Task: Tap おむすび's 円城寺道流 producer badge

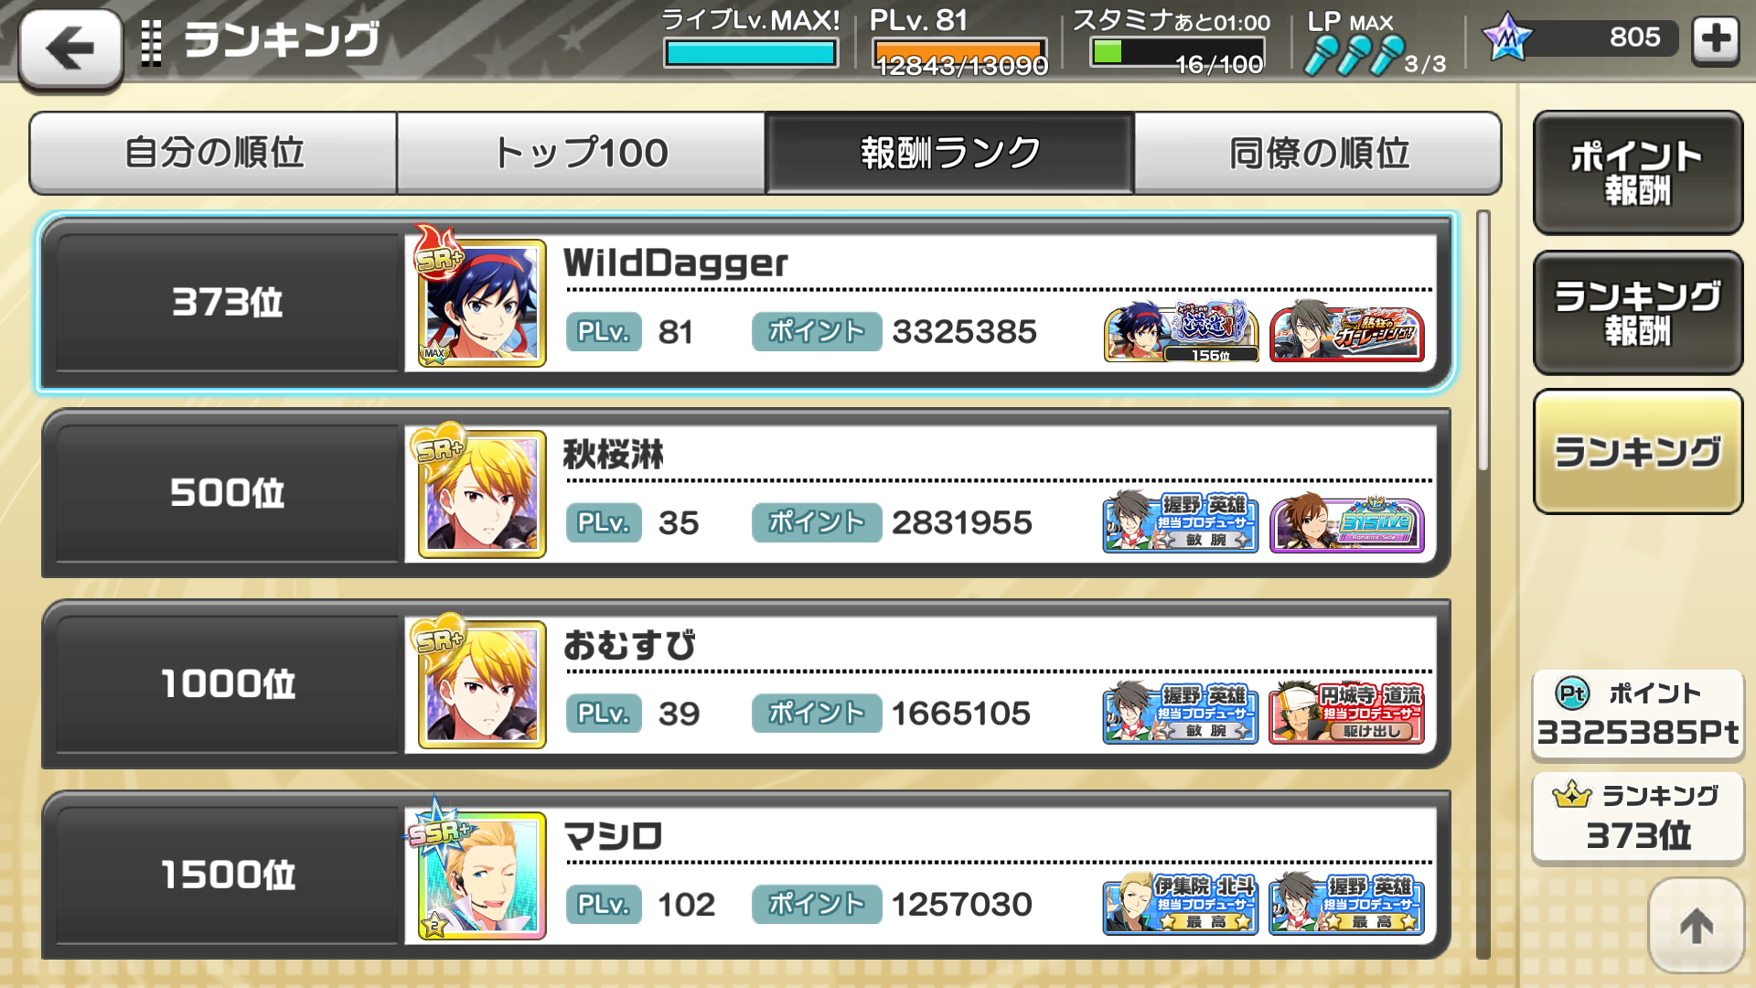Action: click(1346, 712)
